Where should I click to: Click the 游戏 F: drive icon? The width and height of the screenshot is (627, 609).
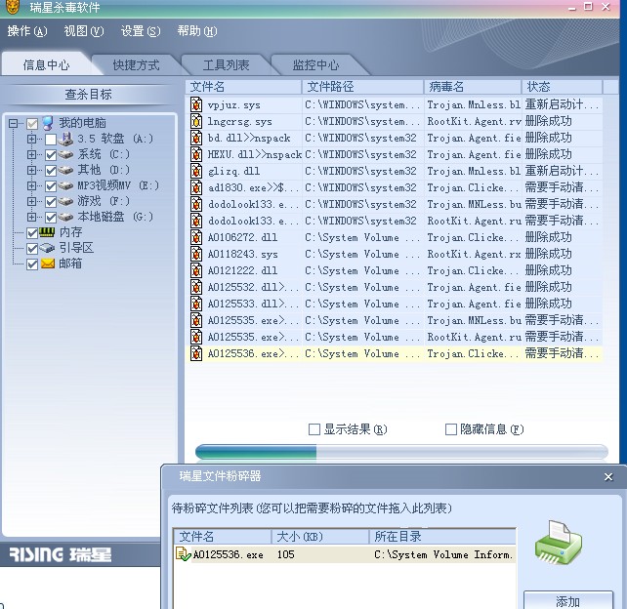[x=66, y=201]
